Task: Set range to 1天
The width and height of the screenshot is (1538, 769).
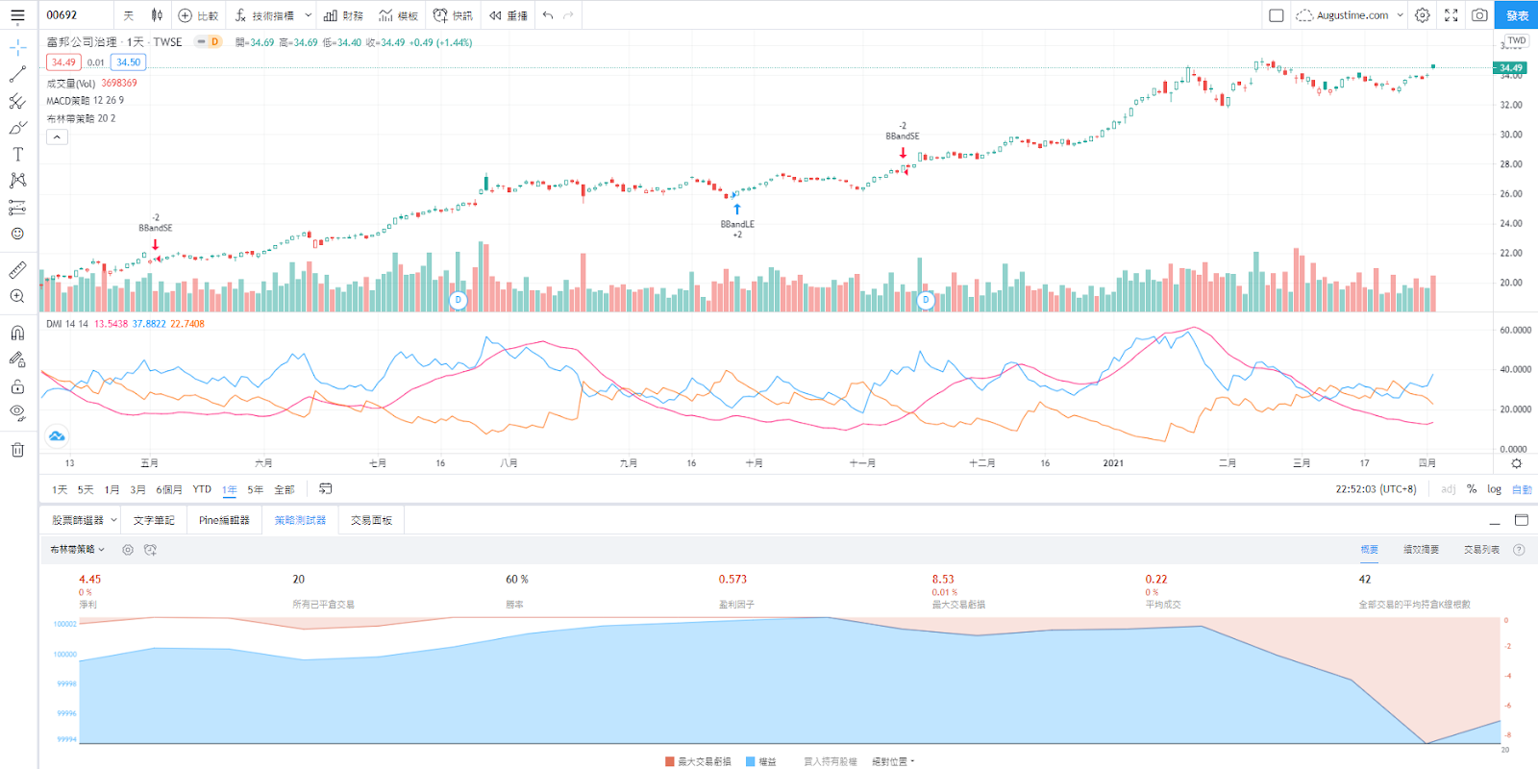Action: tap(60, 490)
